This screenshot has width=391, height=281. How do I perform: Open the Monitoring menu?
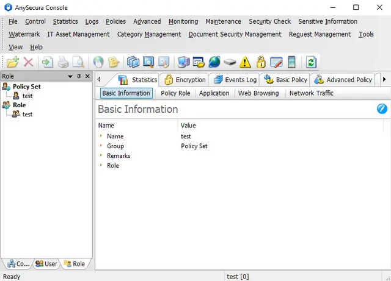[183, 22]
